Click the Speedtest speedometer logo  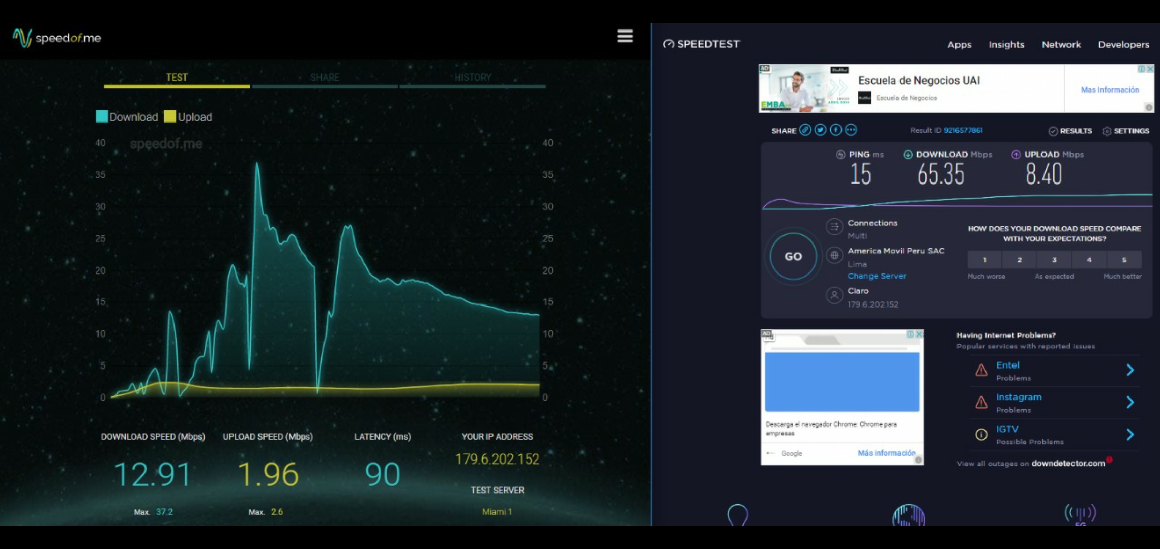pyautogui.click(x=669, y=44)
